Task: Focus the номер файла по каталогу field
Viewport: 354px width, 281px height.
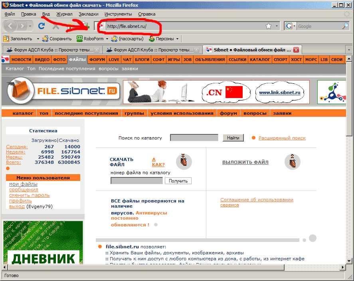Action: pos(136,181)
